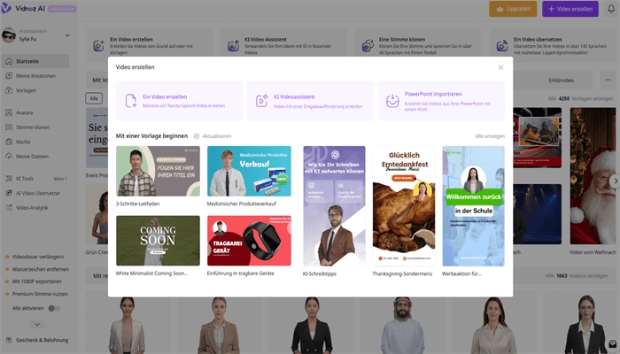Click the Ein Video erstellen card icon in dialog
This screenshot has width=620, height=354.
coord(131,101)
